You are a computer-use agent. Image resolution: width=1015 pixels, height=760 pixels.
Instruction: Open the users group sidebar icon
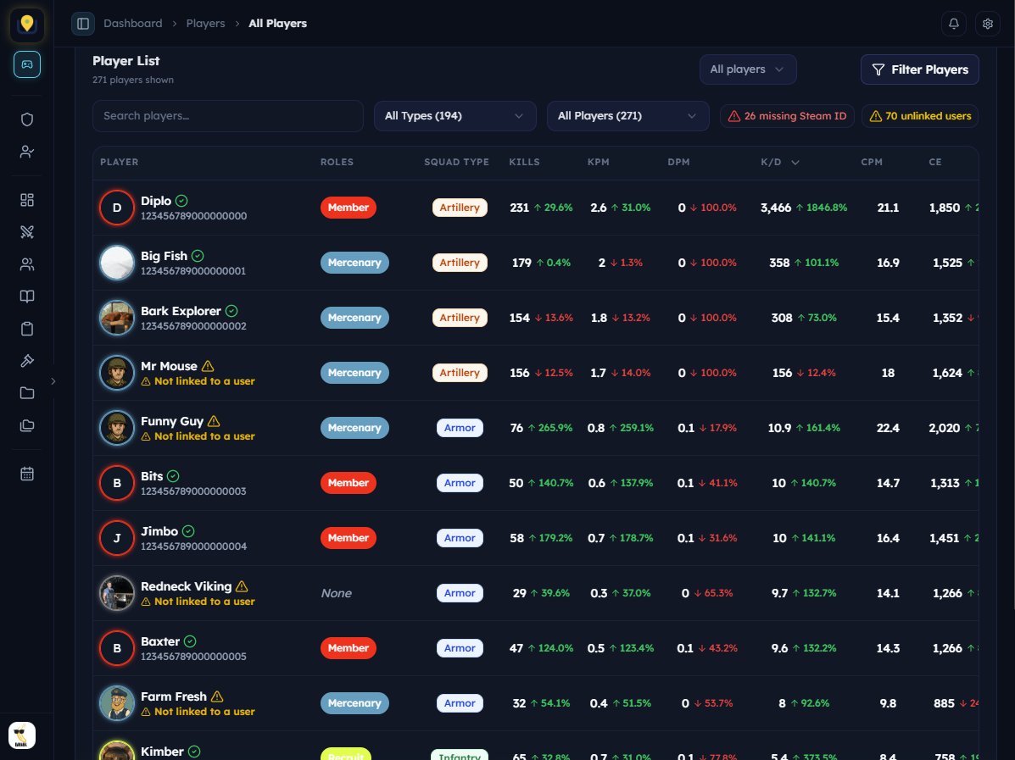click(x=26, y=264)
